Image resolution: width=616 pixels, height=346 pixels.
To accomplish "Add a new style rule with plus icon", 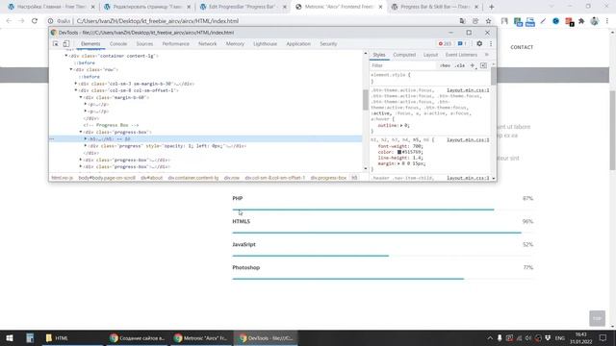I will [473, 65].
